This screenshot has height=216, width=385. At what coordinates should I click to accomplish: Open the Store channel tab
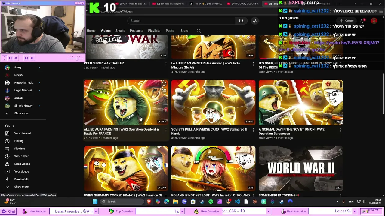coord(184,31)
